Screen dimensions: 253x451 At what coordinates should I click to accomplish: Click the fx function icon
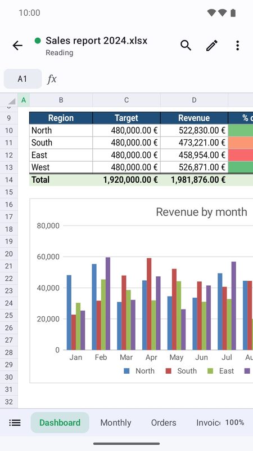point(52,79)
